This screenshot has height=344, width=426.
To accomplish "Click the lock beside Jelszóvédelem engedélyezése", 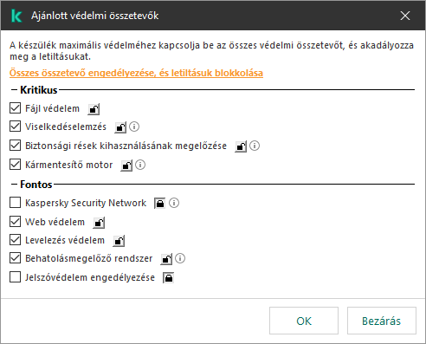I will (x=169, y=278).
